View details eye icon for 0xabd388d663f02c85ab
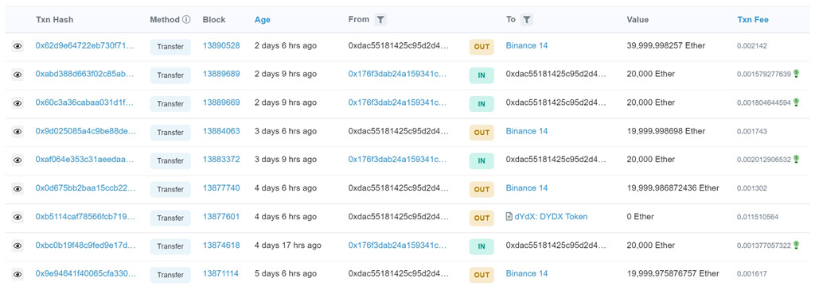Image resolution: width=815 pixels, height=286 pixels. (x=18, y=75)
